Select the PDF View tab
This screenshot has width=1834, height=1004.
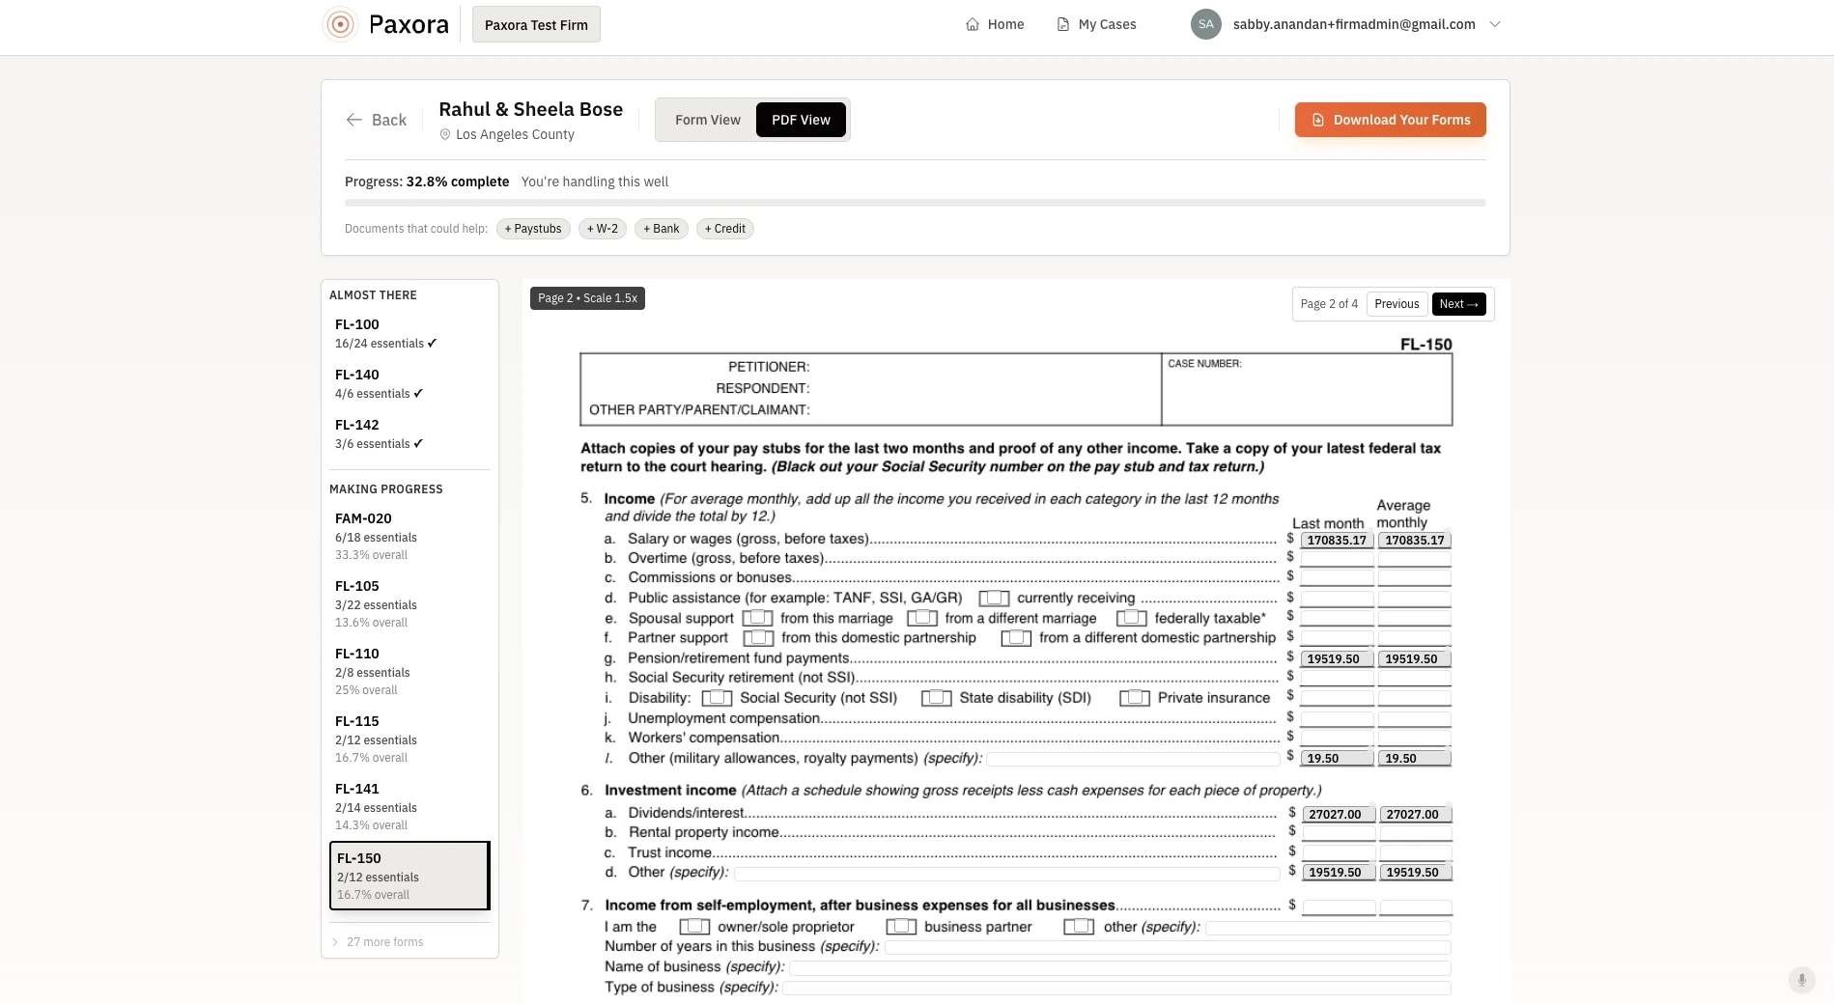[801, 120]
